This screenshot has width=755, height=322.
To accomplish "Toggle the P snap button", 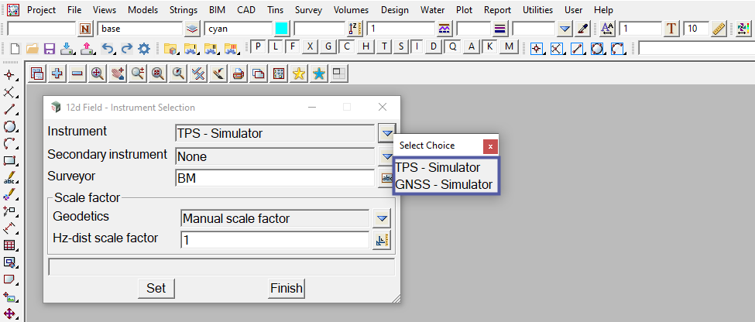I will (259, 46).
